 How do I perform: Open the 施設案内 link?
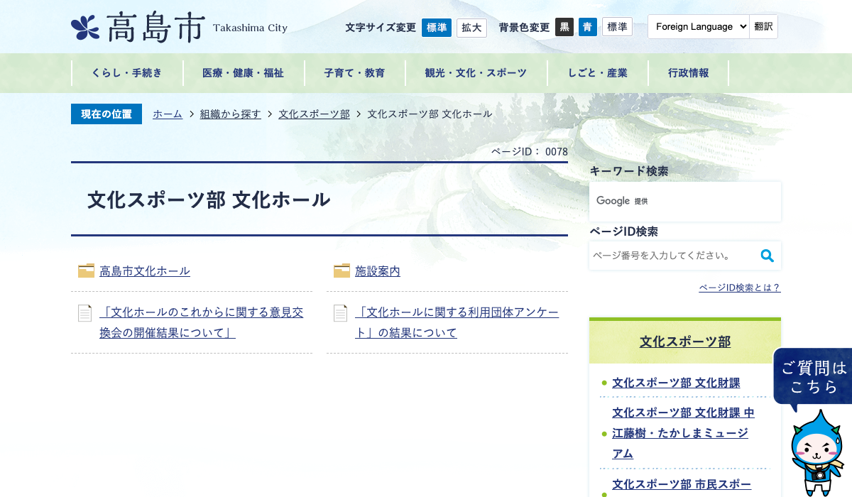click(378, 271)
